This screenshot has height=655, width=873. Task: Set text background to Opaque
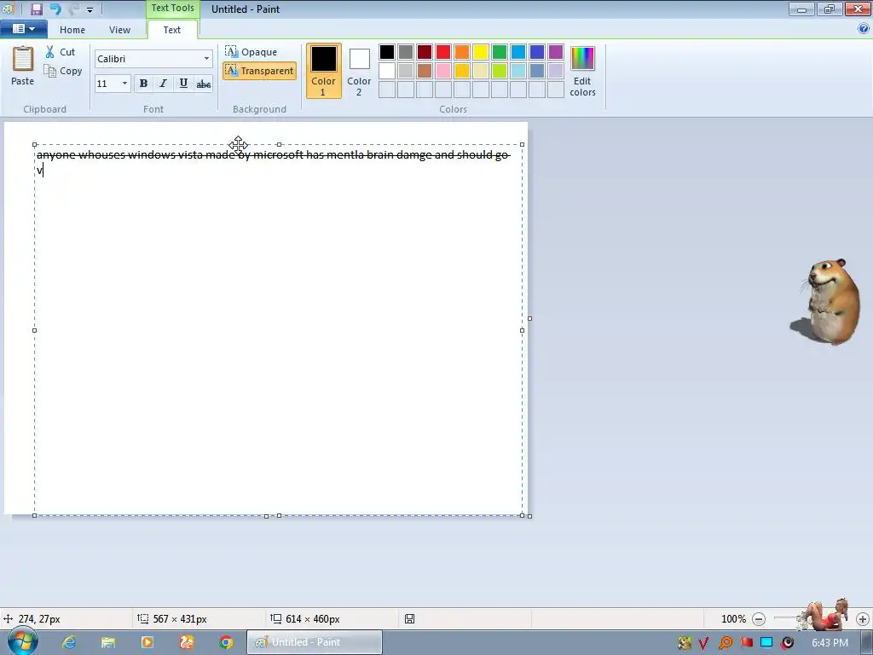coord(251,52)
